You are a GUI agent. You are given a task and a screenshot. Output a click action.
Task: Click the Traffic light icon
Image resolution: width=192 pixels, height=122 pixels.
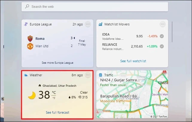(x=100, y=75)
